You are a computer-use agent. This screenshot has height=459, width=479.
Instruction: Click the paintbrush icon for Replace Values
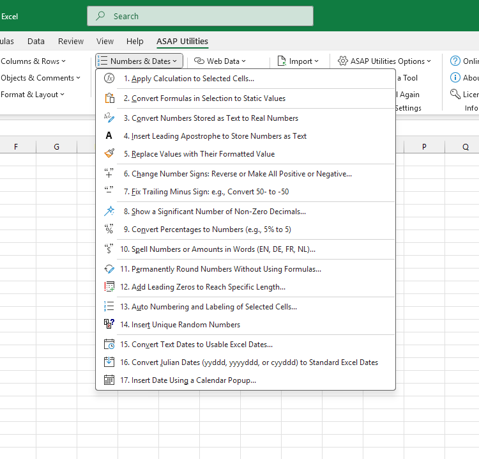coord(109,154)
